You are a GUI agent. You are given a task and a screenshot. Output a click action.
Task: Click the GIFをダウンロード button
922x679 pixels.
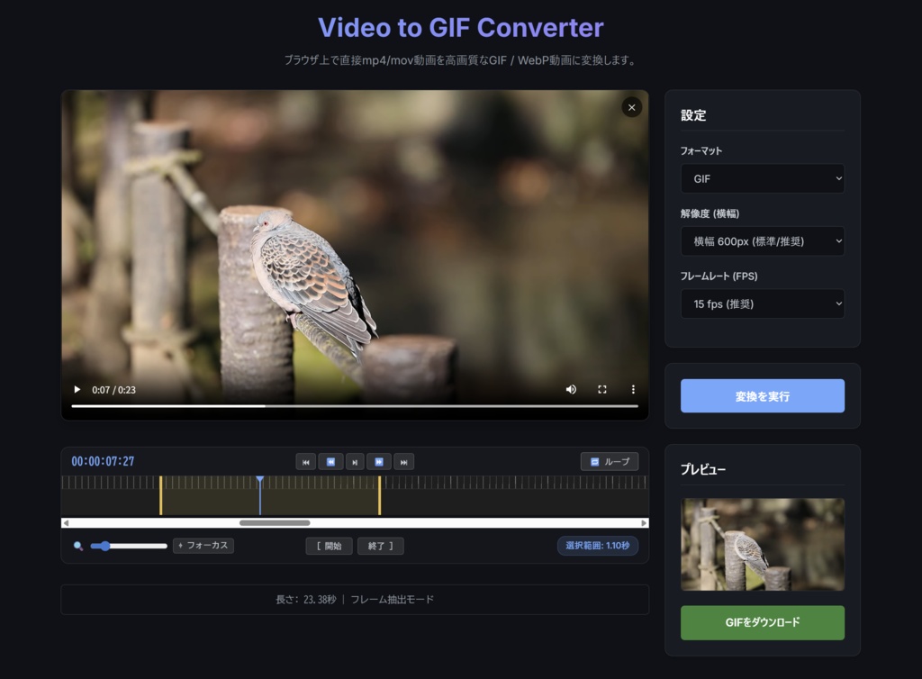[762, 622]
